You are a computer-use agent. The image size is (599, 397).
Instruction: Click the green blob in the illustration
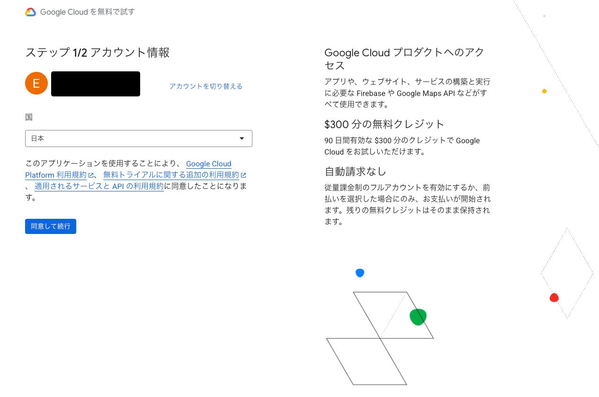coord(418,317)
